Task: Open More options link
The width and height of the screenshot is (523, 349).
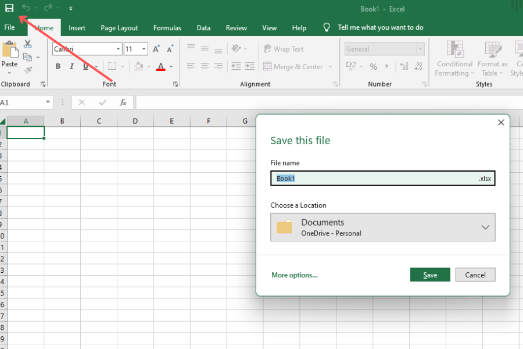Action: [295, 275]
